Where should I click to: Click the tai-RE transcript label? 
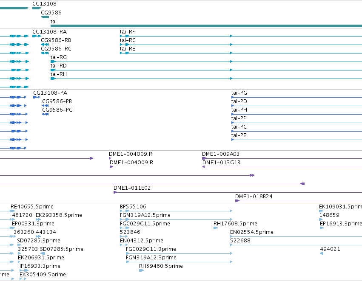pos(128,49)
